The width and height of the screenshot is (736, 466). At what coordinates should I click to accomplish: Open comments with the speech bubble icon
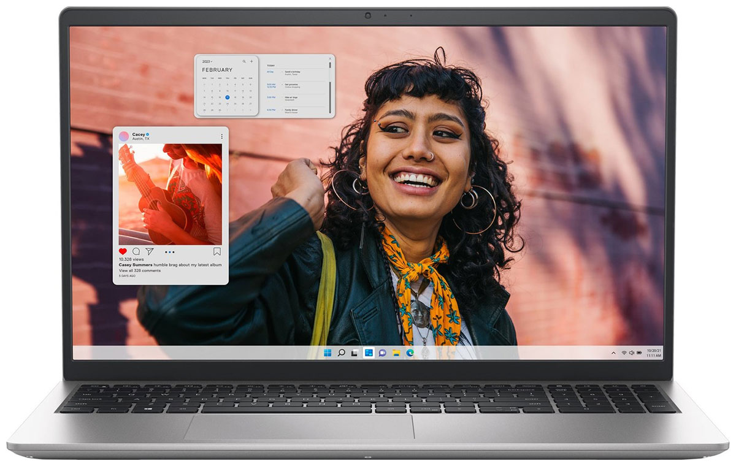point(136,251)
